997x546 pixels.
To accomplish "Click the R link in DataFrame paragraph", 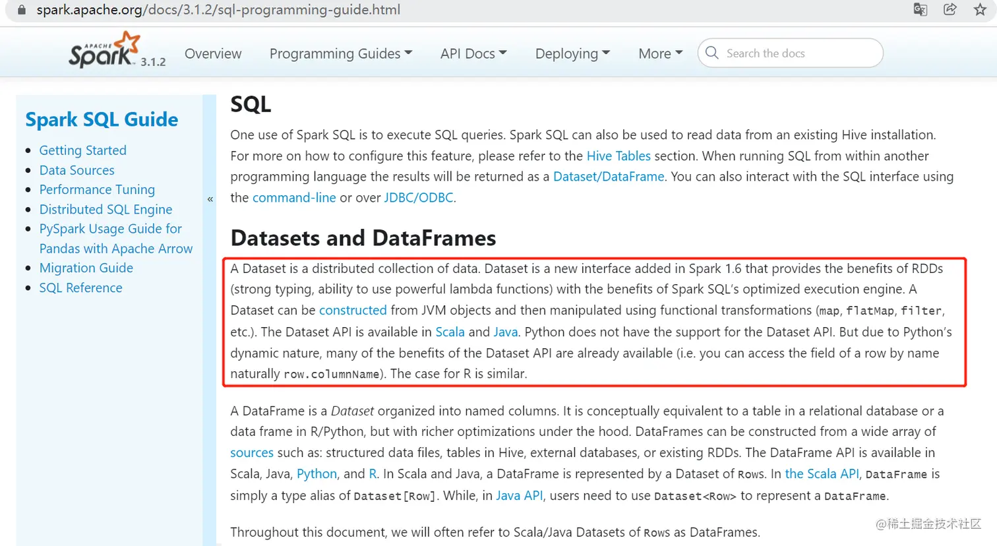I will click(373, 473).
